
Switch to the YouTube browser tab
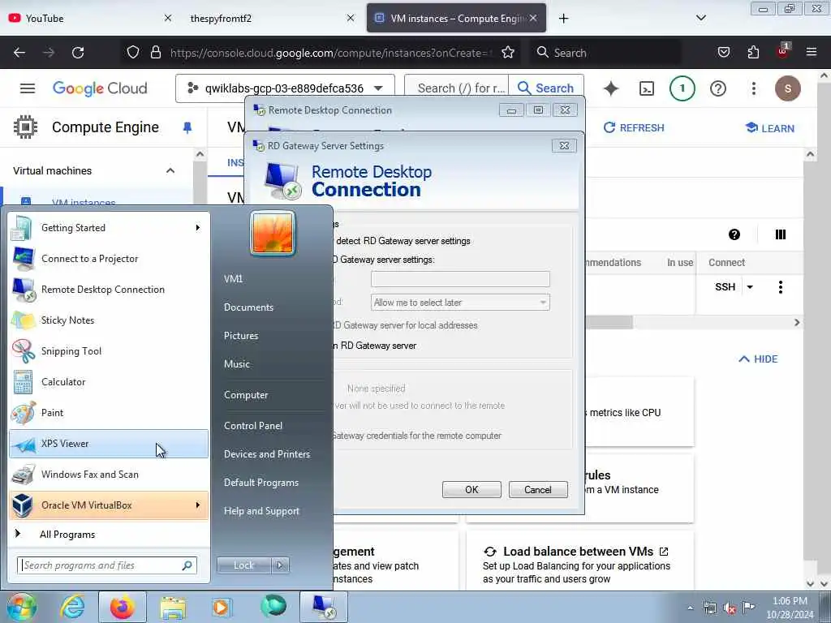90,18
